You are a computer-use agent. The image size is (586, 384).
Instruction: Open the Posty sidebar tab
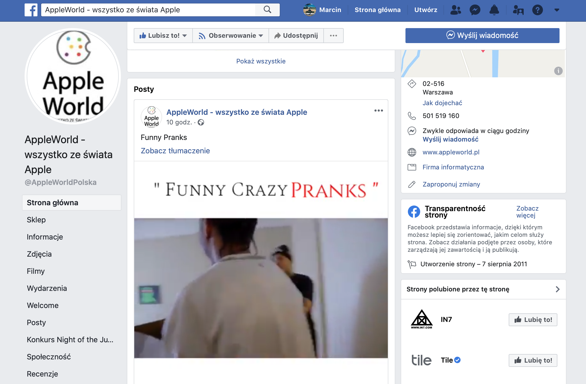[x=36, y=322]
